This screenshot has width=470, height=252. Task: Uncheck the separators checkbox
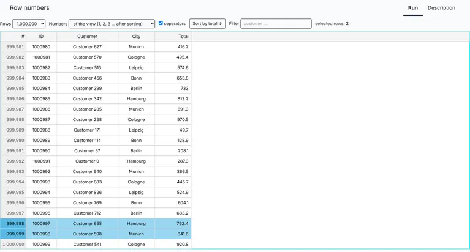161,23
